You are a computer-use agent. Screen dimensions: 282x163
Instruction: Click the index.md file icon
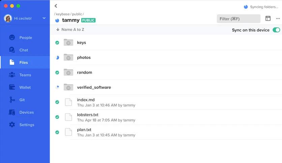tap(68, 102)
